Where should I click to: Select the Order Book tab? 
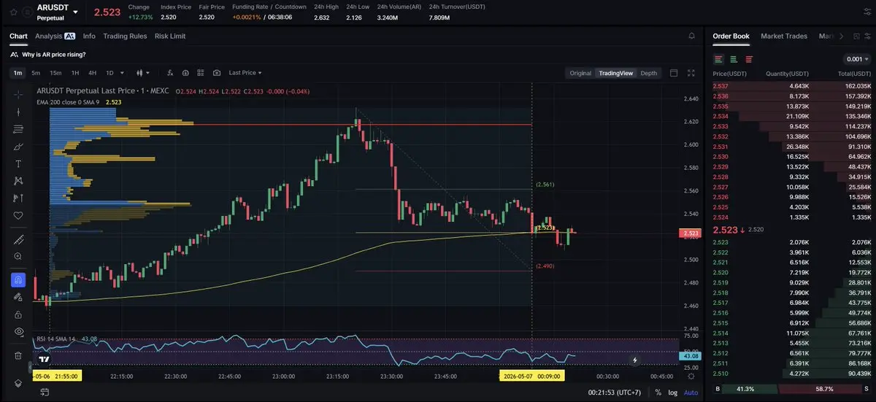731,36
